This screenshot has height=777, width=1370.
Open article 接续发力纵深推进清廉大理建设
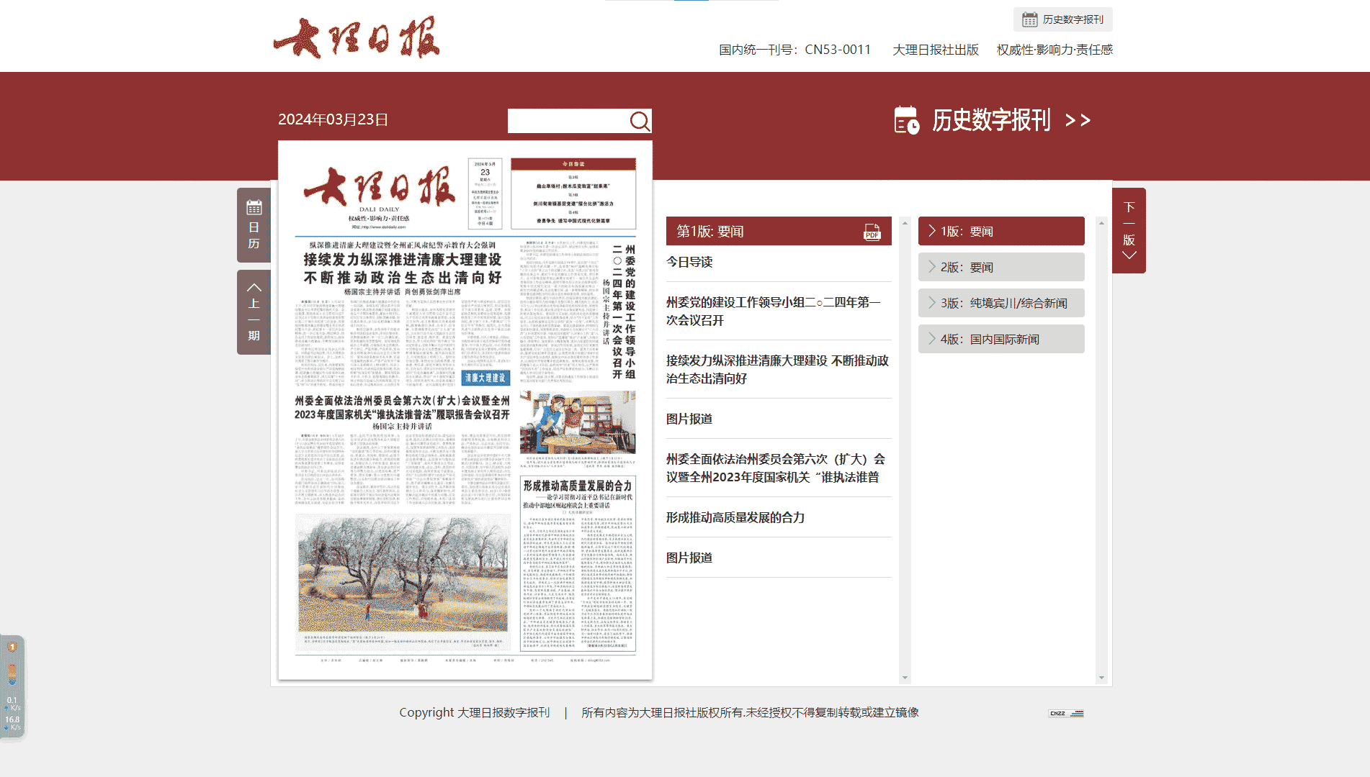[x=777, y=369]
